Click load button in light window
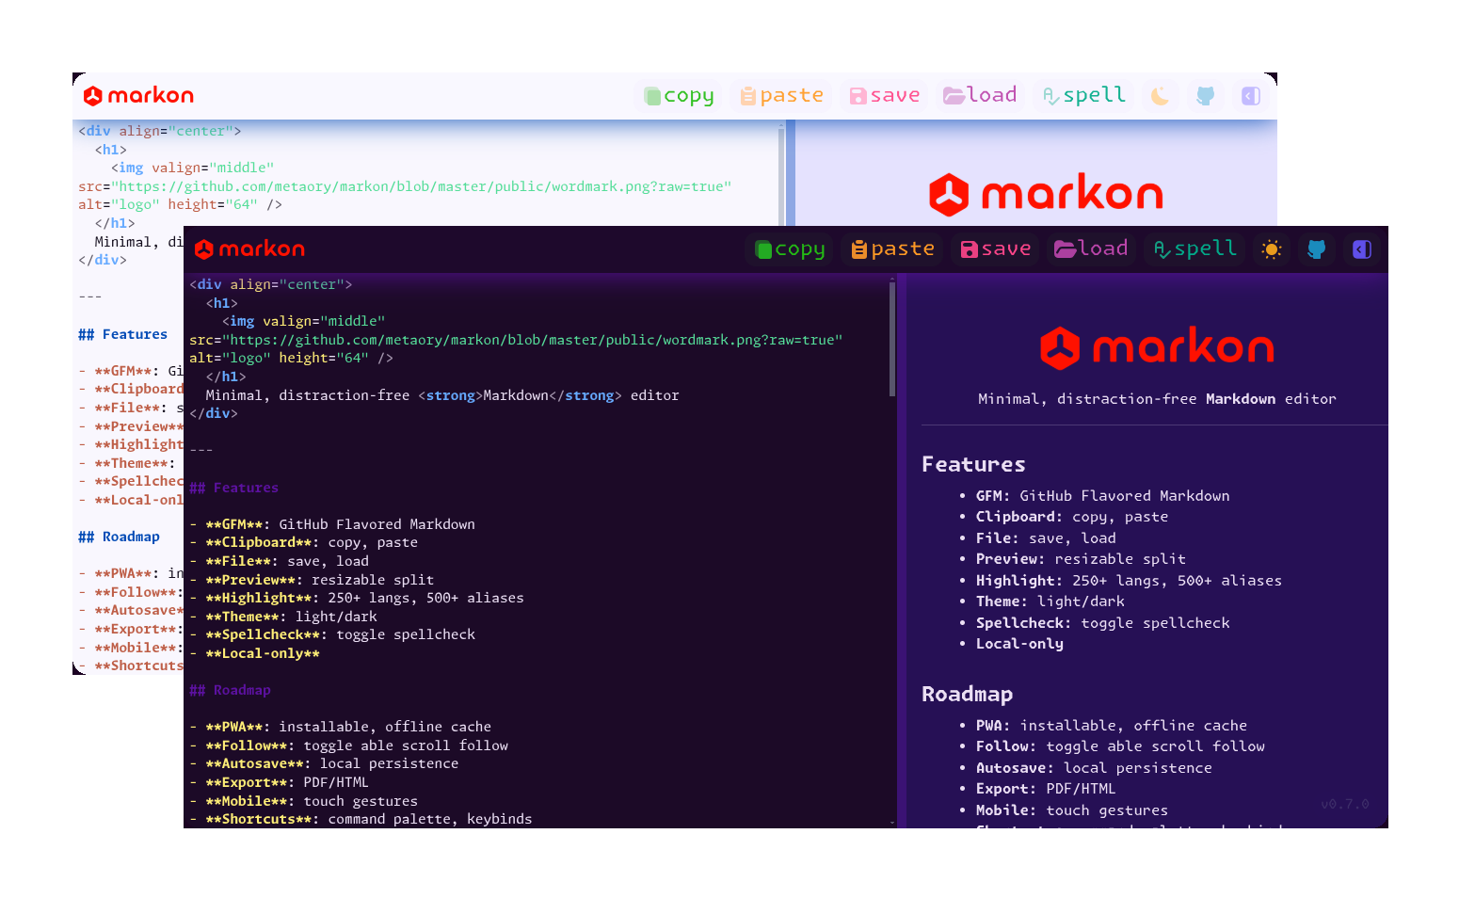 coord(980,96)
